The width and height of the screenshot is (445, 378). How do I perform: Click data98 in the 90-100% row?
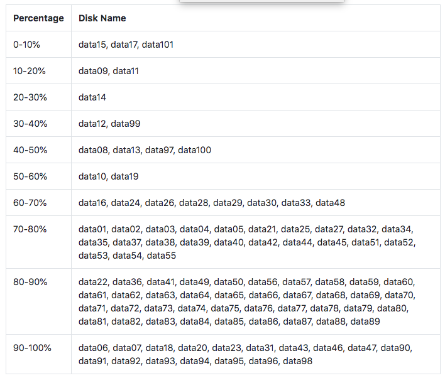pyautogui.click(x=298, y=361)
